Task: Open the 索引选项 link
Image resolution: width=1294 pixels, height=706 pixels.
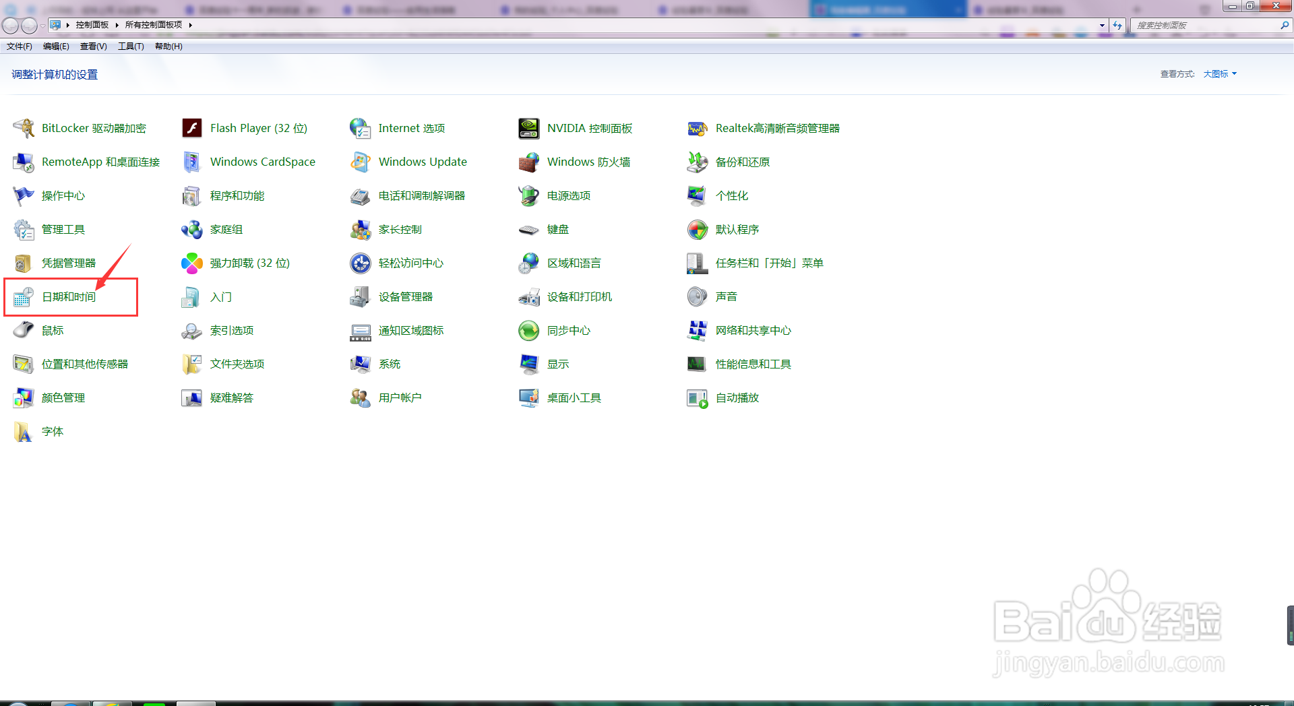Action: tap(232, 330)
